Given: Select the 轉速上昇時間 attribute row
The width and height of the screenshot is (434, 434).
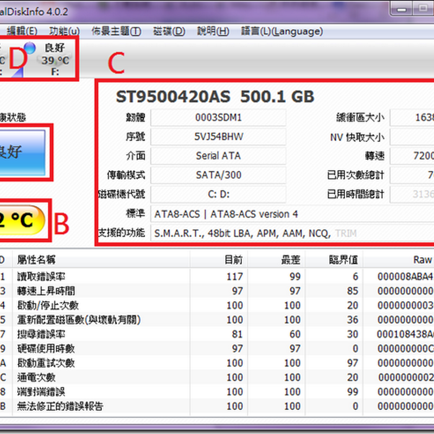Looking at the screenshot, I should tap(217, 291).
